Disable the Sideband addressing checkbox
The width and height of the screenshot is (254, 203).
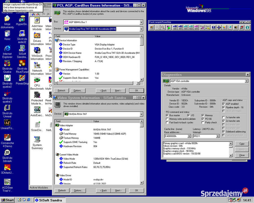pos(224,132)
